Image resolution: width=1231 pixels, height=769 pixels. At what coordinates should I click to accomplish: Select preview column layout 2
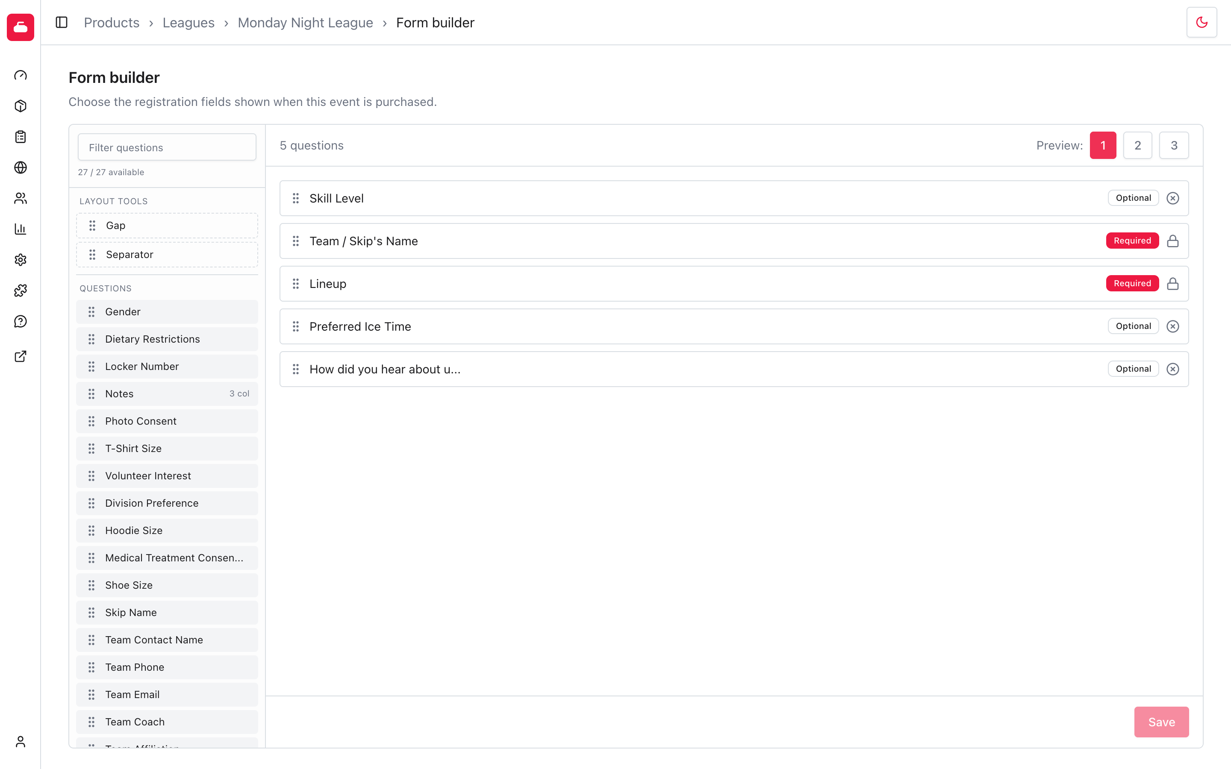click(1137, 145)
